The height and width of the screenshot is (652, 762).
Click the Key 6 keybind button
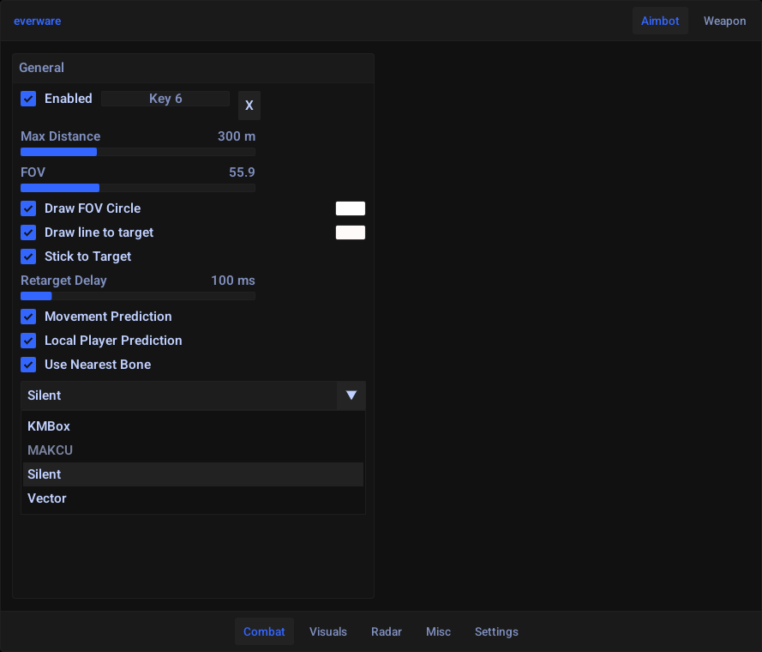[x=165, y=99]
